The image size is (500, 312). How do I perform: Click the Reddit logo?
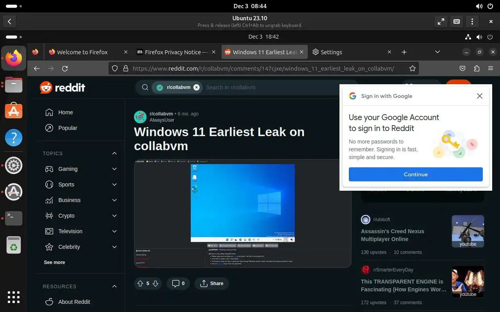[x=62, y=87]
